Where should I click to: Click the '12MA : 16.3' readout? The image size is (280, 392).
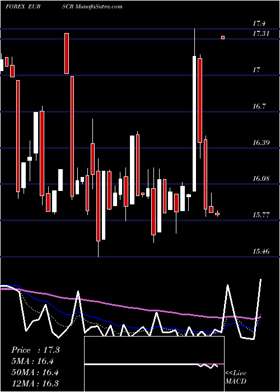click(x=35, y=384)
